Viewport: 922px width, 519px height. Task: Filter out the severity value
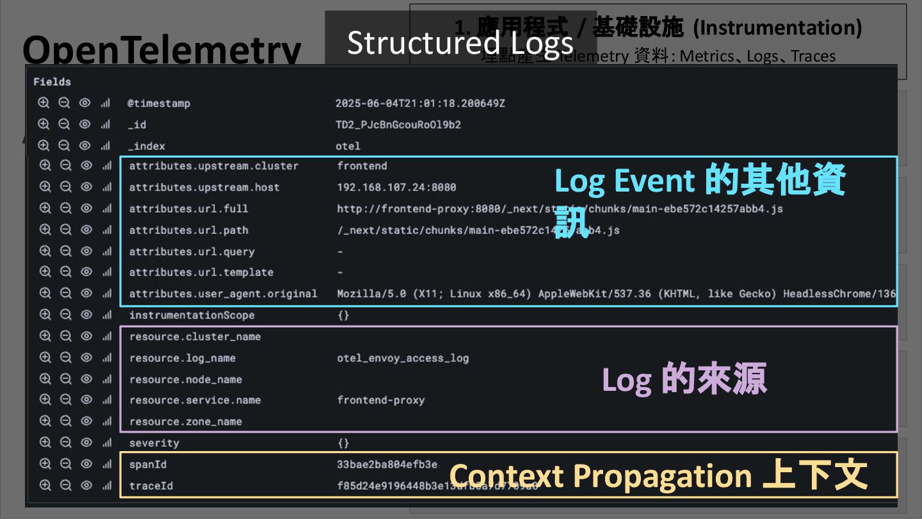click(x=65, y=442)
